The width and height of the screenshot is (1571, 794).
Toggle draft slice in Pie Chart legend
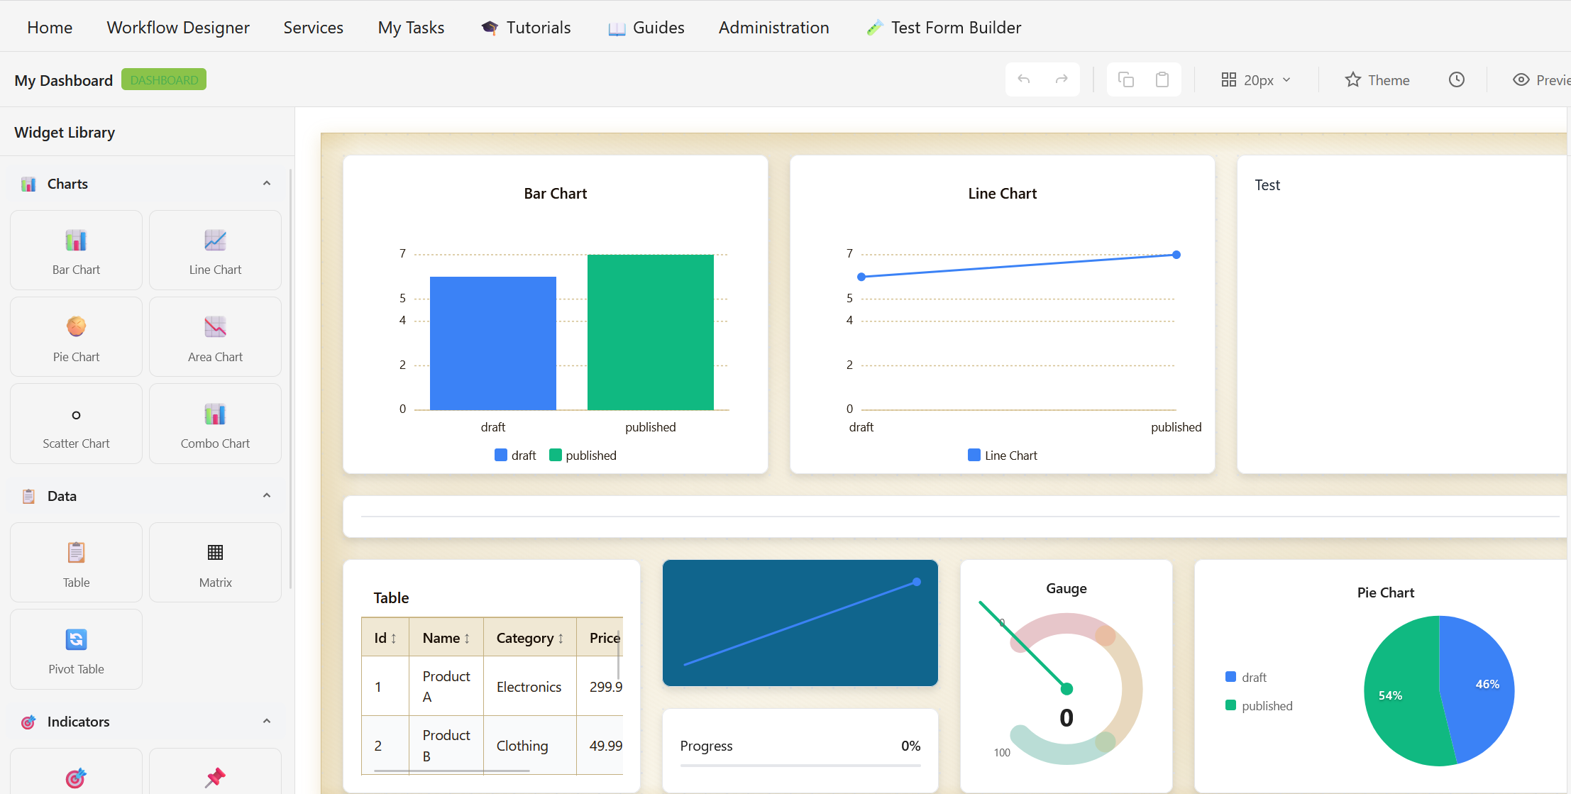click(1246, 678)
